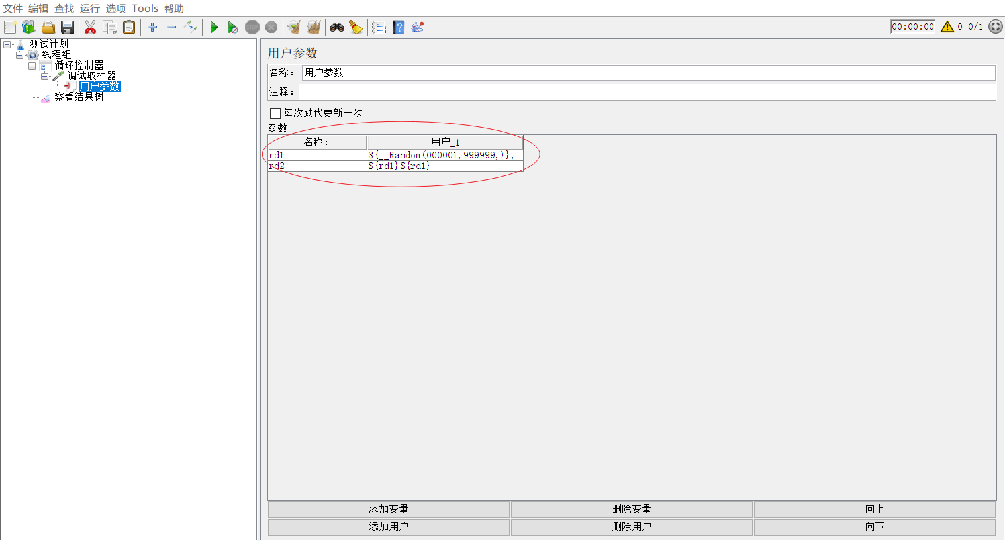This screenshot has width=1005, height=541.
Task: Collapse the 调试取样器 tree node
Action: click(x=44, y=75)
